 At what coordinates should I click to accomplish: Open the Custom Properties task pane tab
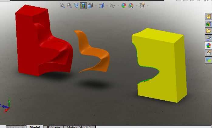pos(208,53)
